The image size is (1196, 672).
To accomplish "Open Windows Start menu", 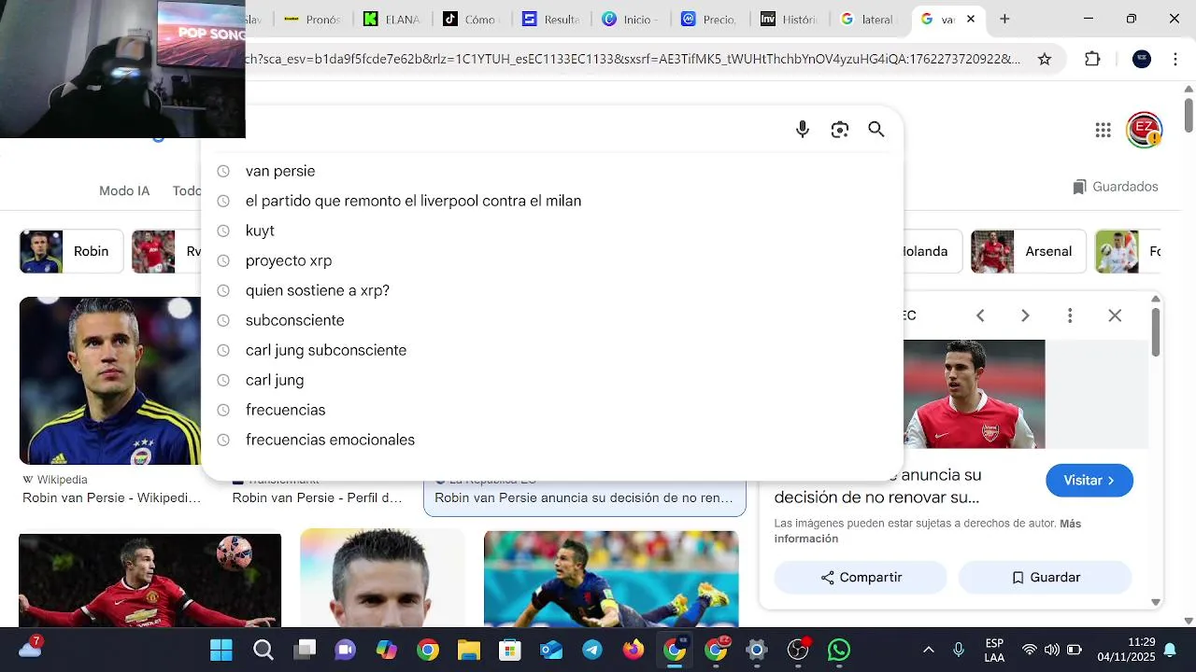I will [221, 650].
